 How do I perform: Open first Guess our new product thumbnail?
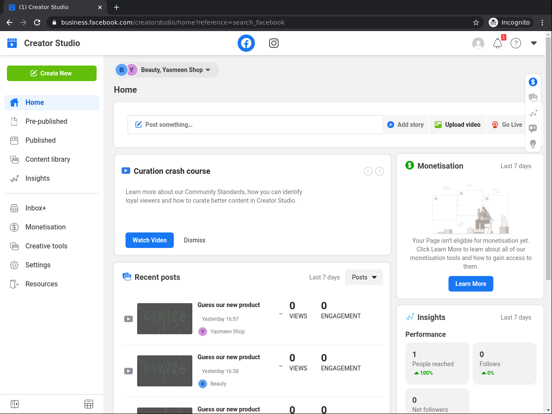[165, 319]
